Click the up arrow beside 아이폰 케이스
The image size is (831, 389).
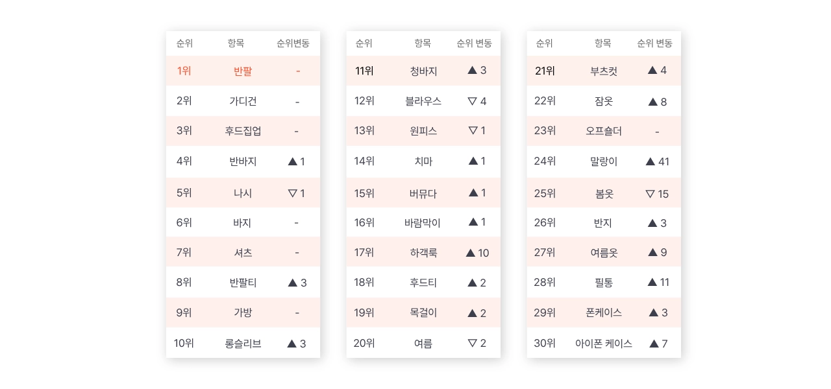tap(654, 344)
